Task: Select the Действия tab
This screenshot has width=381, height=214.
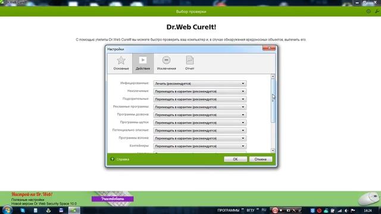Action: coord(143,63)
